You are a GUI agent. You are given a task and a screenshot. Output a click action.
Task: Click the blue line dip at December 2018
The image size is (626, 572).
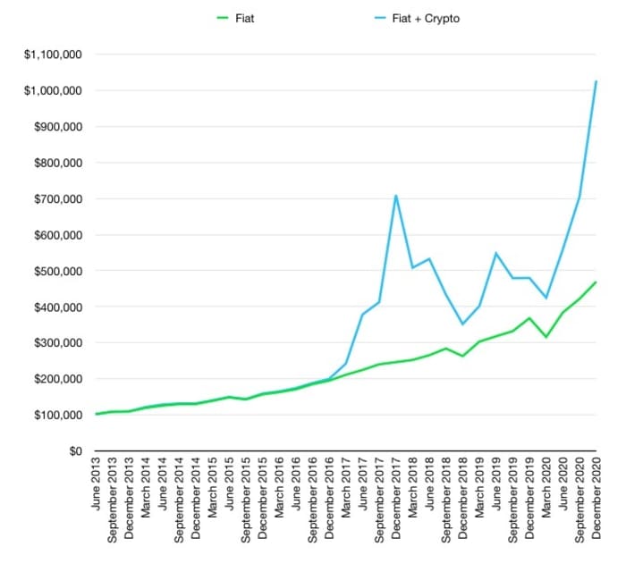pos(462,324)
